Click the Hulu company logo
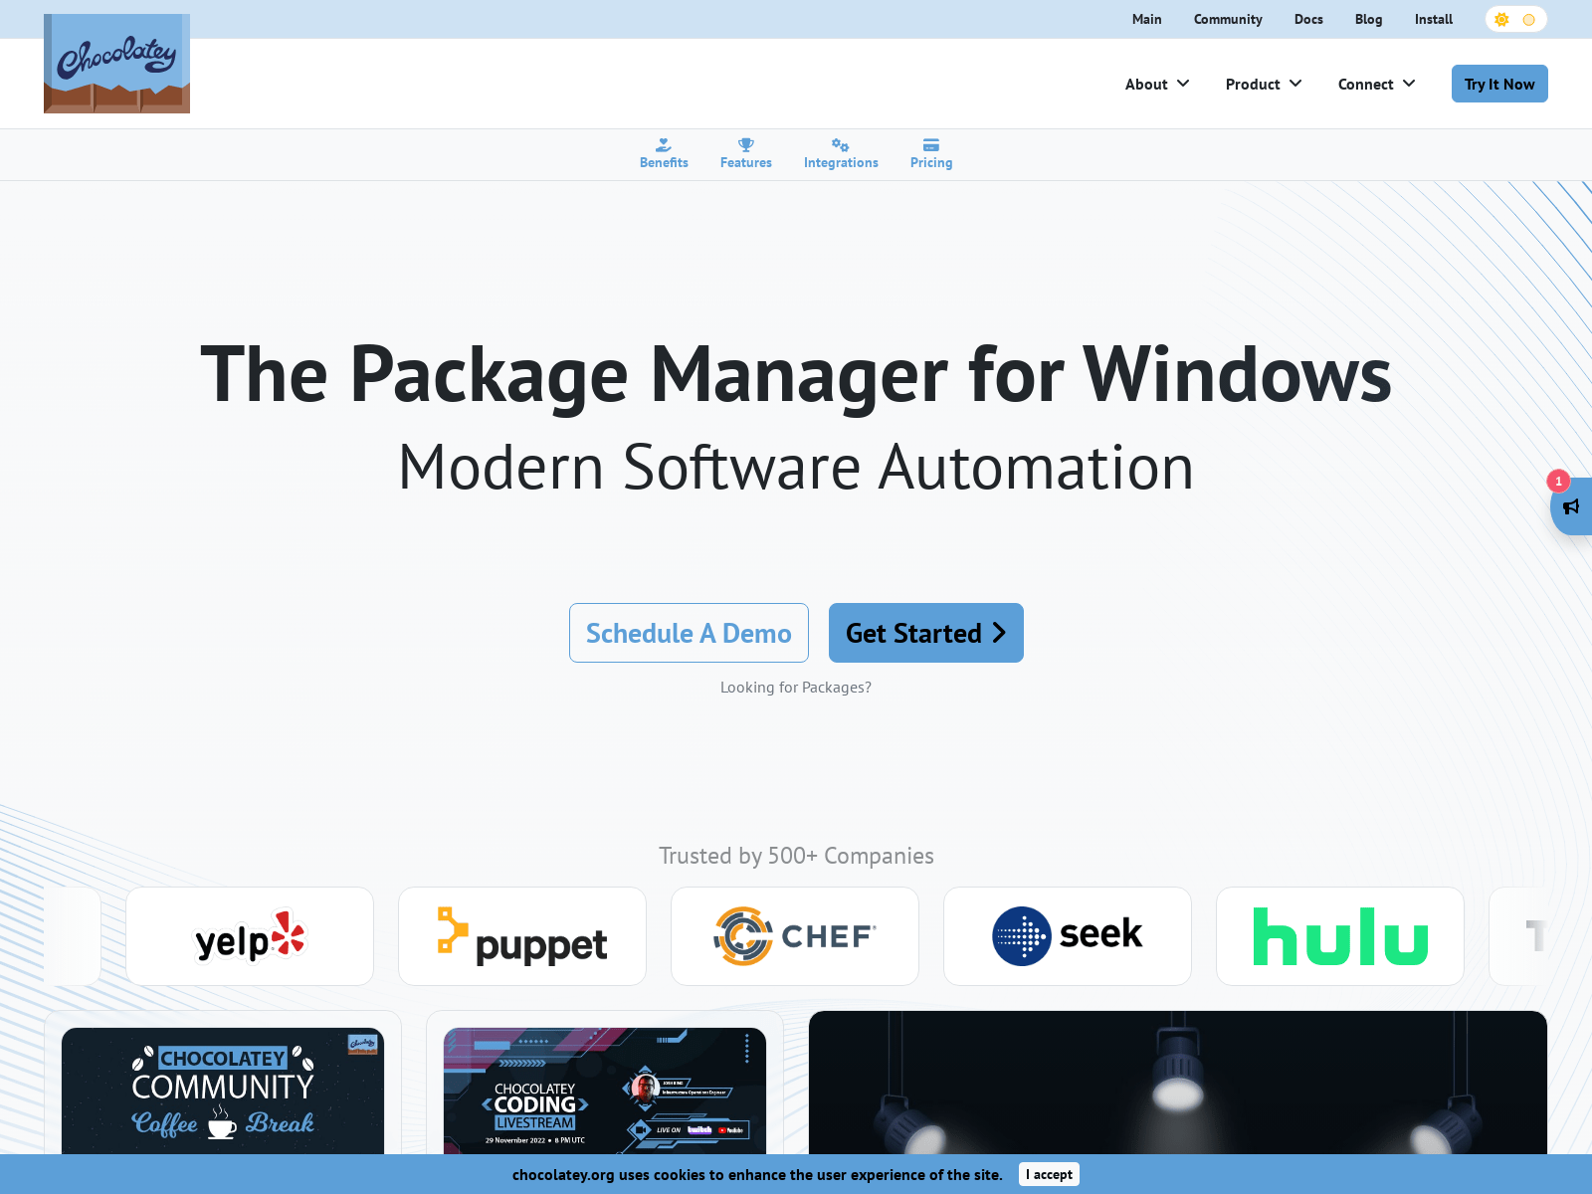The image size is (1592, 1194). coord(1340,936)
